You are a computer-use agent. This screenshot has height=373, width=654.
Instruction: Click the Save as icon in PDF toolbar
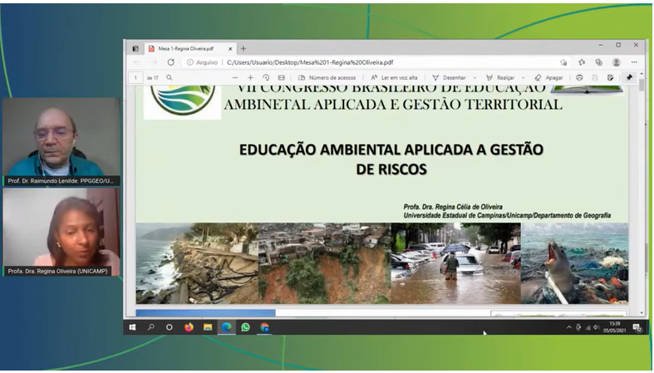610,77
